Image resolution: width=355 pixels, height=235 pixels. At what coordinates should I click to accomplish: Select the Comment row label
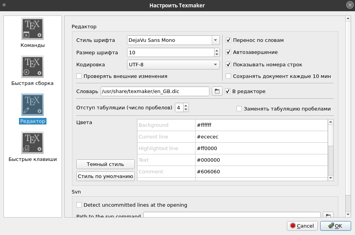[x=166, y=171]
